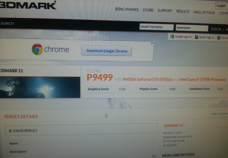
Task: Click the Google sign in icon
Action: (x=172, y=36)
